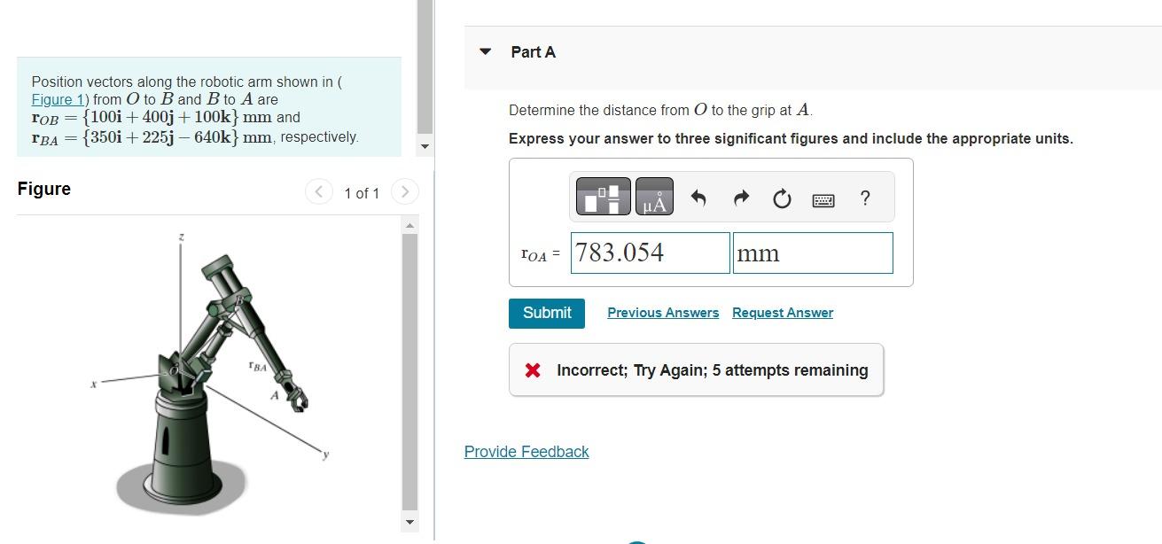Open the equation templates palette

pos(603,197)
